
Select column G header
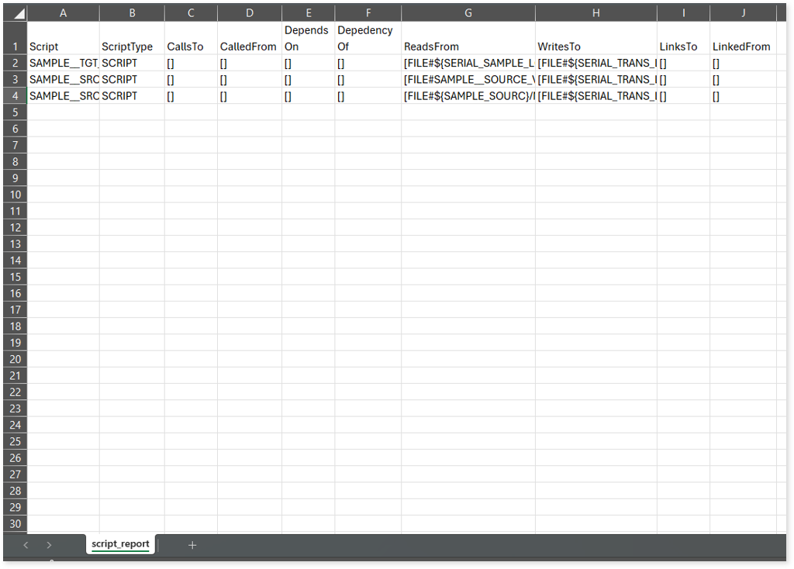(x=468, y=13)
